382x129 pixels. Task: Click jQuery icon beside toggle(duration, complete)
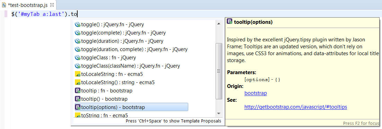(x=78, y=49)
